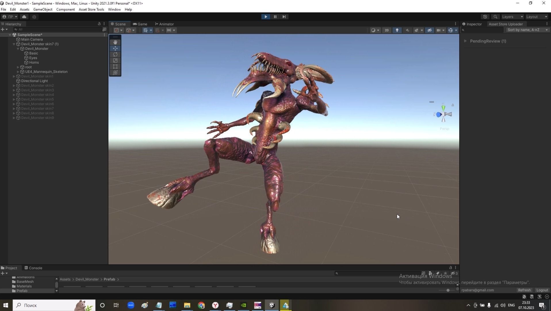
Task: Open Sort by name A→Z dropdown
Action: pos(528,30)
